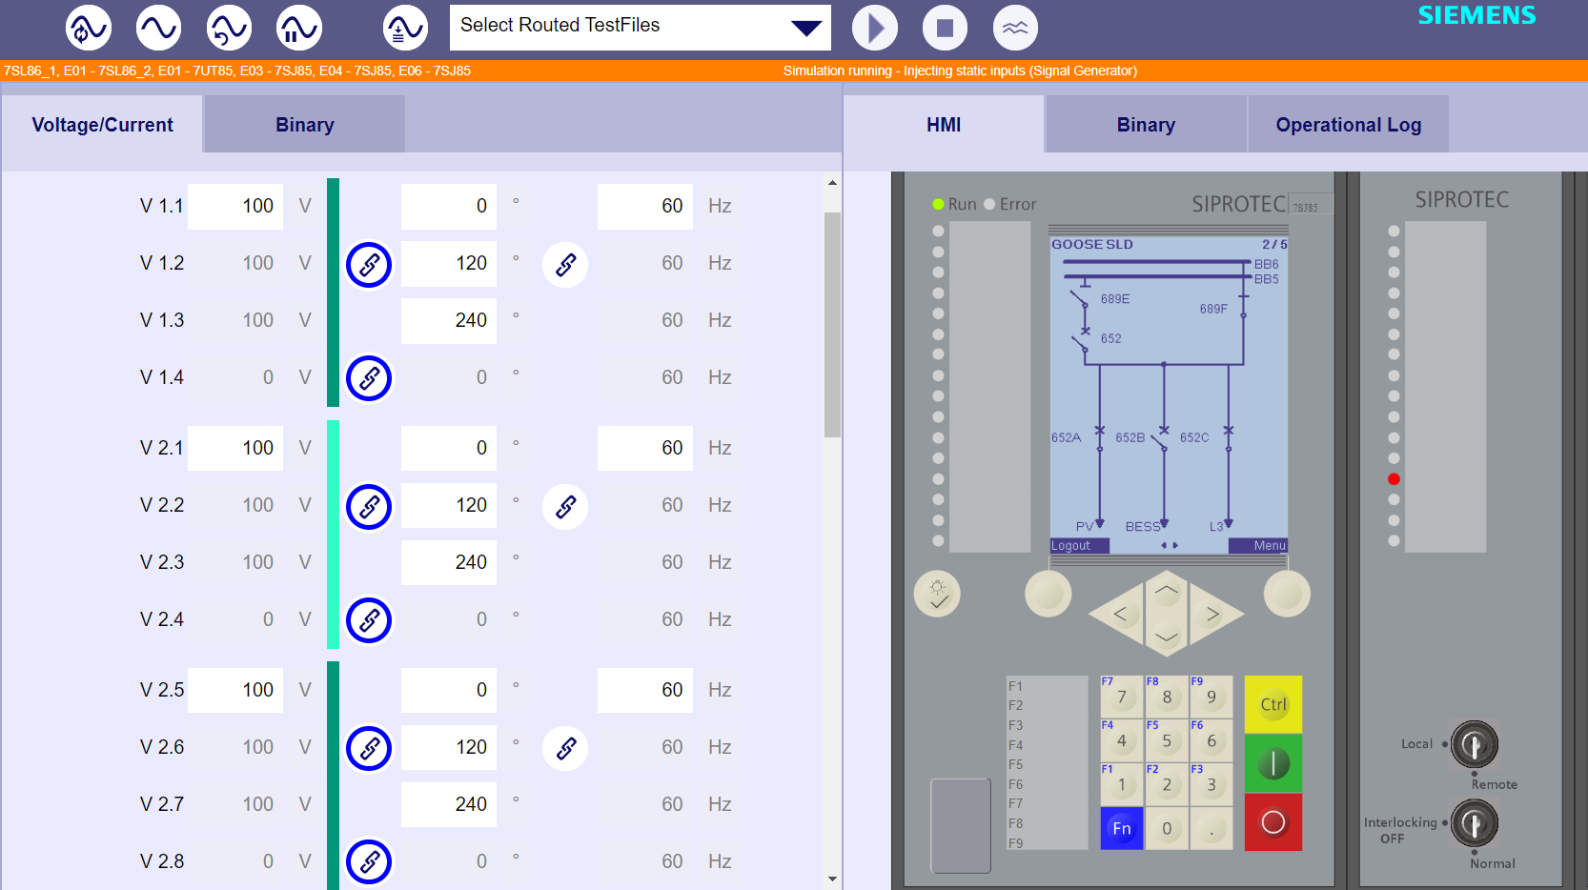Toggle magnitude link icon beside V 1.2

(369, 264)
